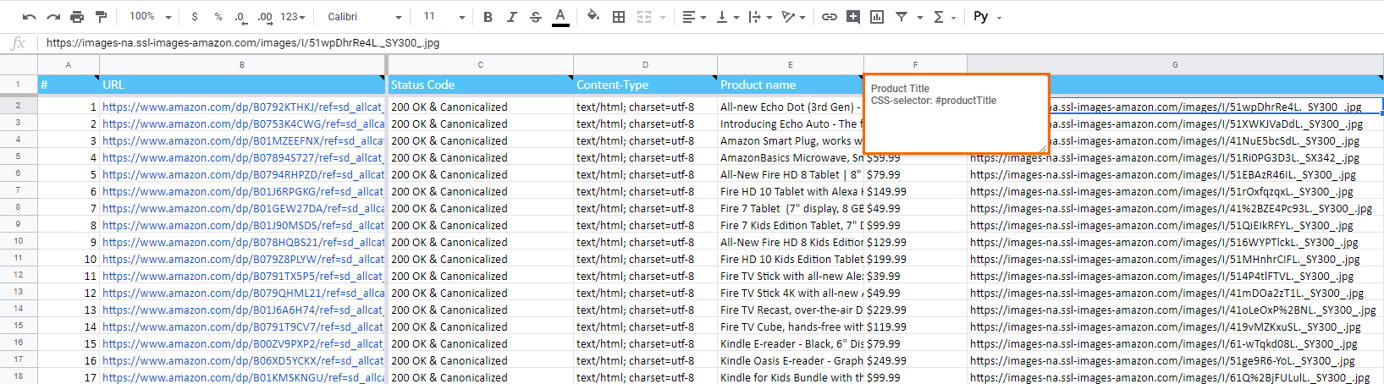The height and width of the screenshot is (384, 1384).
Task: Undo the last action
Action: [30, 17]
